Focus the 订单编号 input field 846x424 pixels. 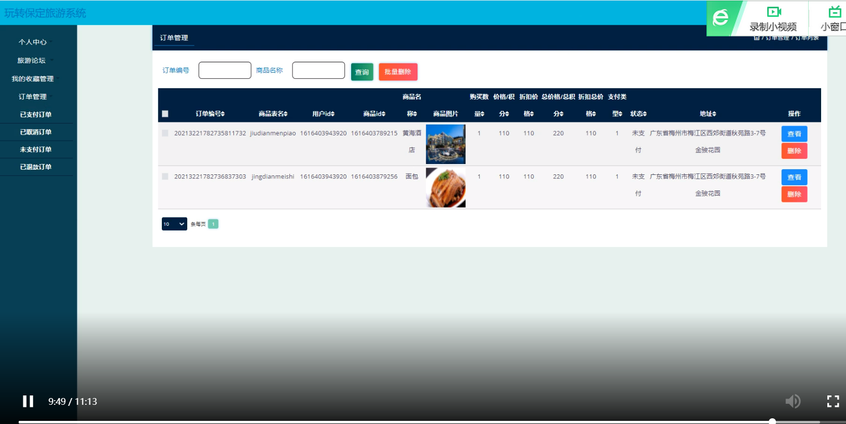(225, 70)
